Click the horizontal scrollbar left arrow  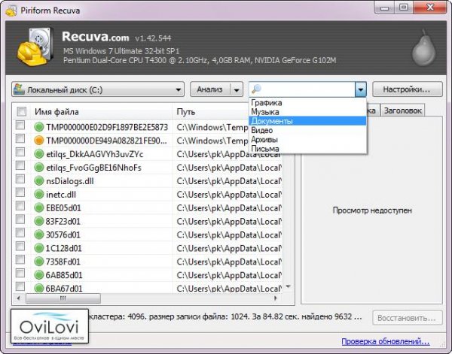pyautogui.click(x=19, y=298)
